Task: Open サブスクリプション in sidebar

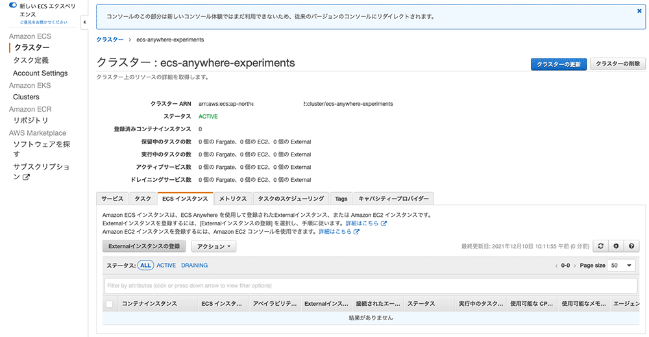Action: (41, 171)
